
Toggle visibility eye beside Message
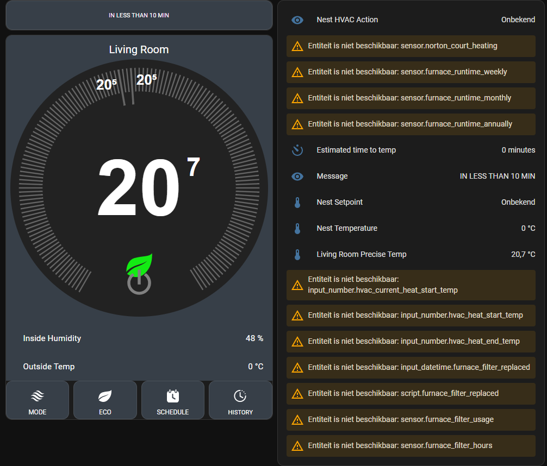(297, 176)
